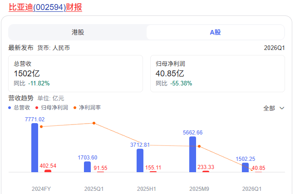Click the 单位: 亿元 label
295x194 pixels.
point(51,98)
